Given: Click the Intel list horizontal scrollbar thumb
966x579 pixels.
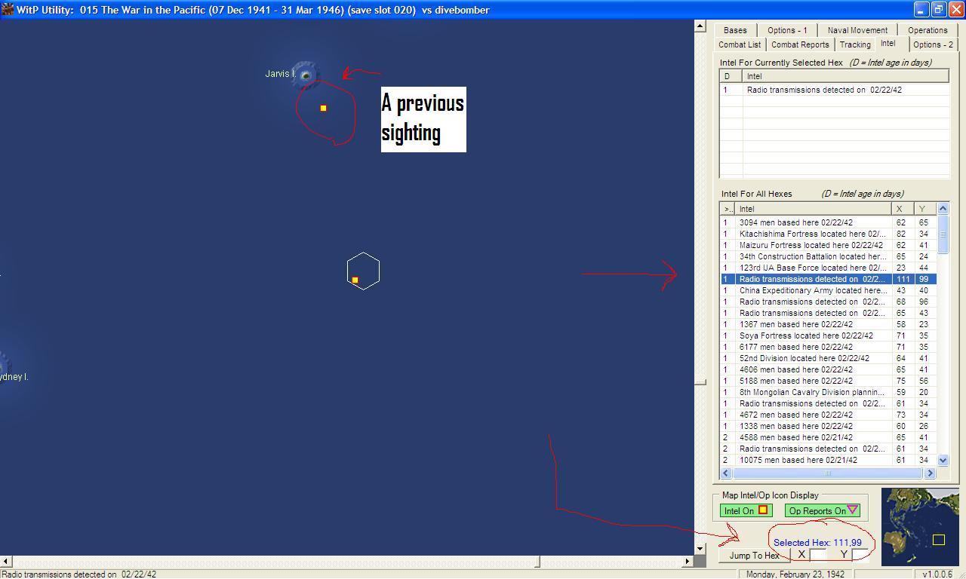Looking at the screenshot, I should point(828,473).
